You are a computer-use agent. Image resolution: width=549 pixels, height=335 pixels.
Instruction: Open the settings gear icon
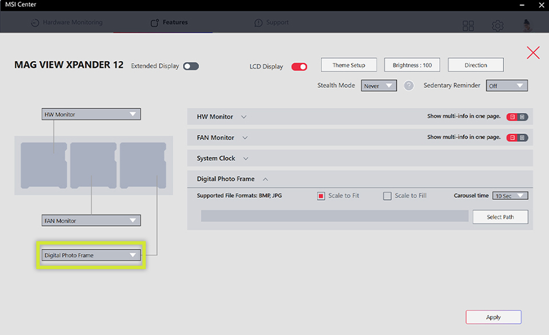point(498,26)
